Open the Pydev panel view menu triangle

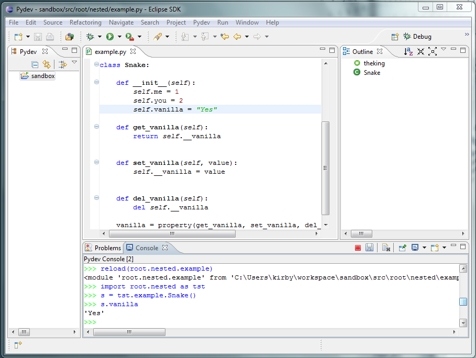coord(74,62)
